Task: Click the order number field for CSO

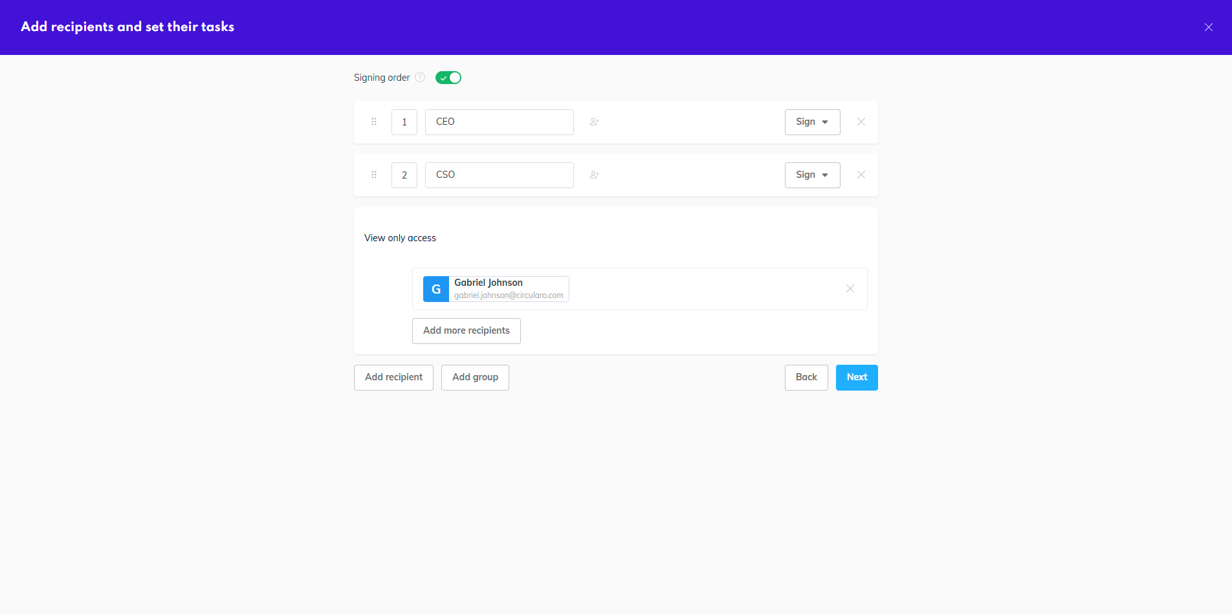Action: [x=404, y=175]
